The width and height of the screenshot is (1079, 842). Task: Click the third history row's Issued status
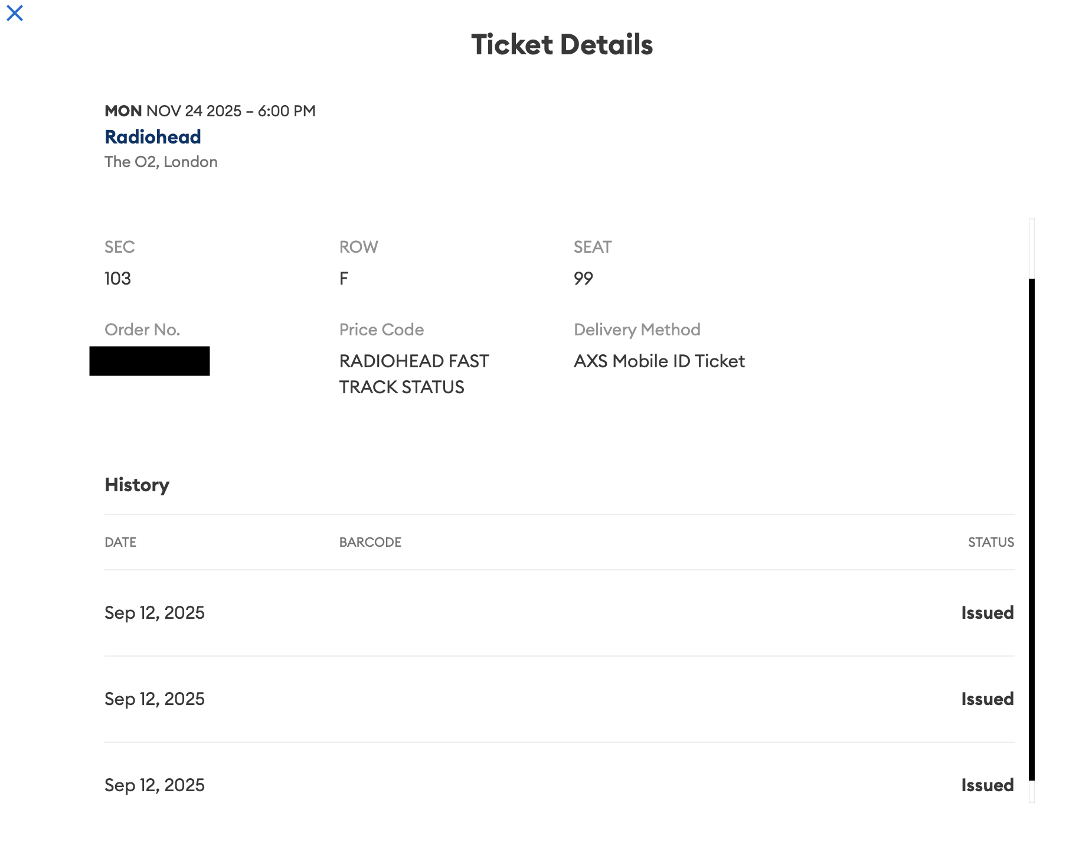(987, 785)
